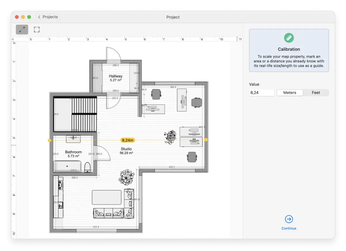Click the 8,24m measurement label
The image size is (346, 251).
128,140
